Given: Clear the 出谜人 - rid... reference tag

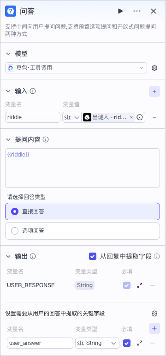Looking at the screenshot, I should (x=131, y=117).
